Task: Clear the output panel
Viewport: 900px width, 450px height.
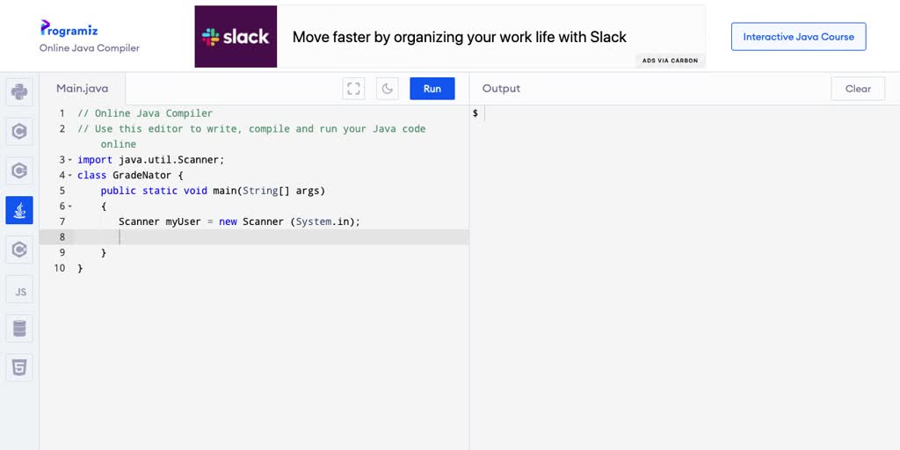Action: tap(858, 89)
